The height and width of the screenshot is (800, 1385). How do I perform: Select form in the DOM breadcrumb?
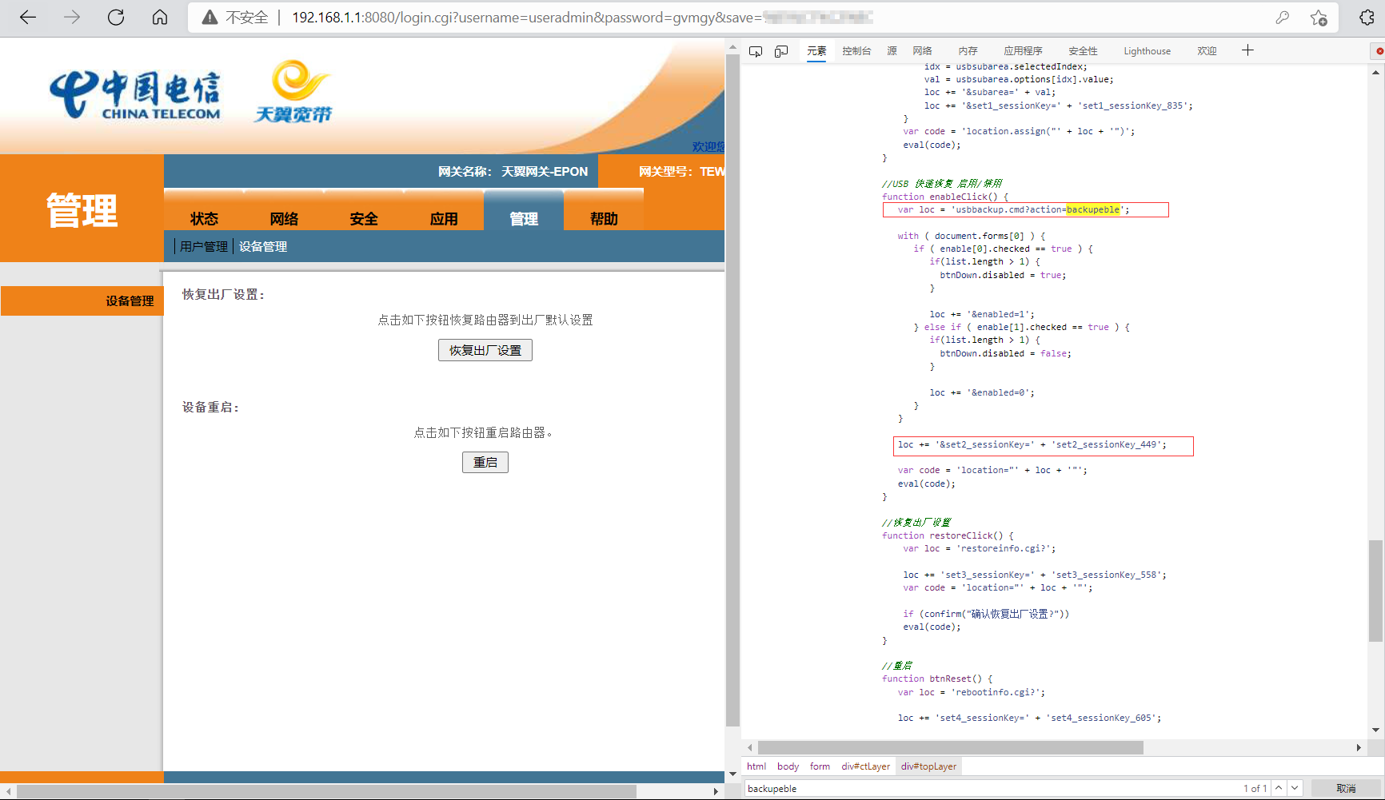tap(820, 766)
